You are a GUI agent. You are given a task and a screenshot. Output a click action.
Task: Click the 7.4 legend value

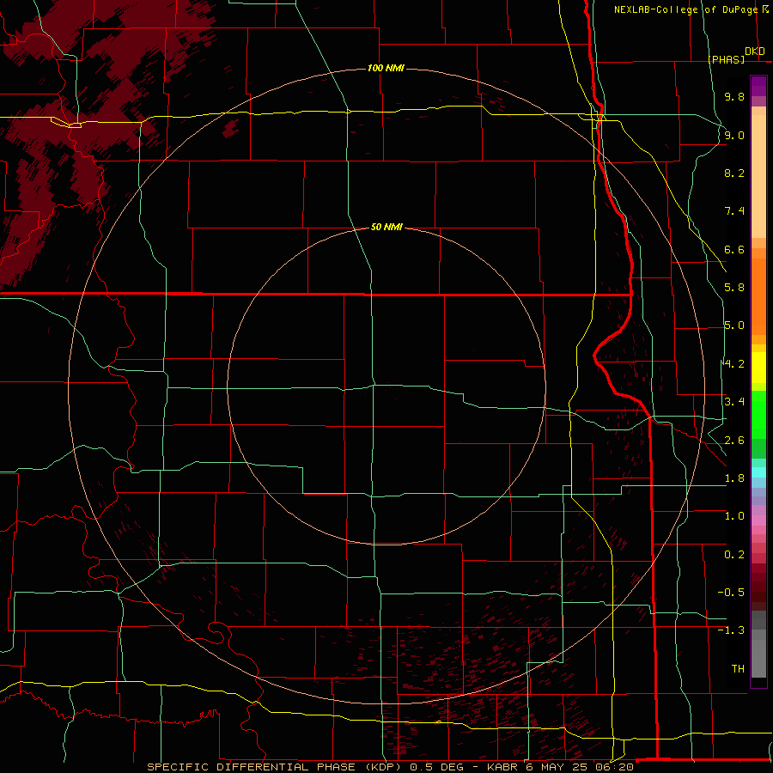(734, 211)
